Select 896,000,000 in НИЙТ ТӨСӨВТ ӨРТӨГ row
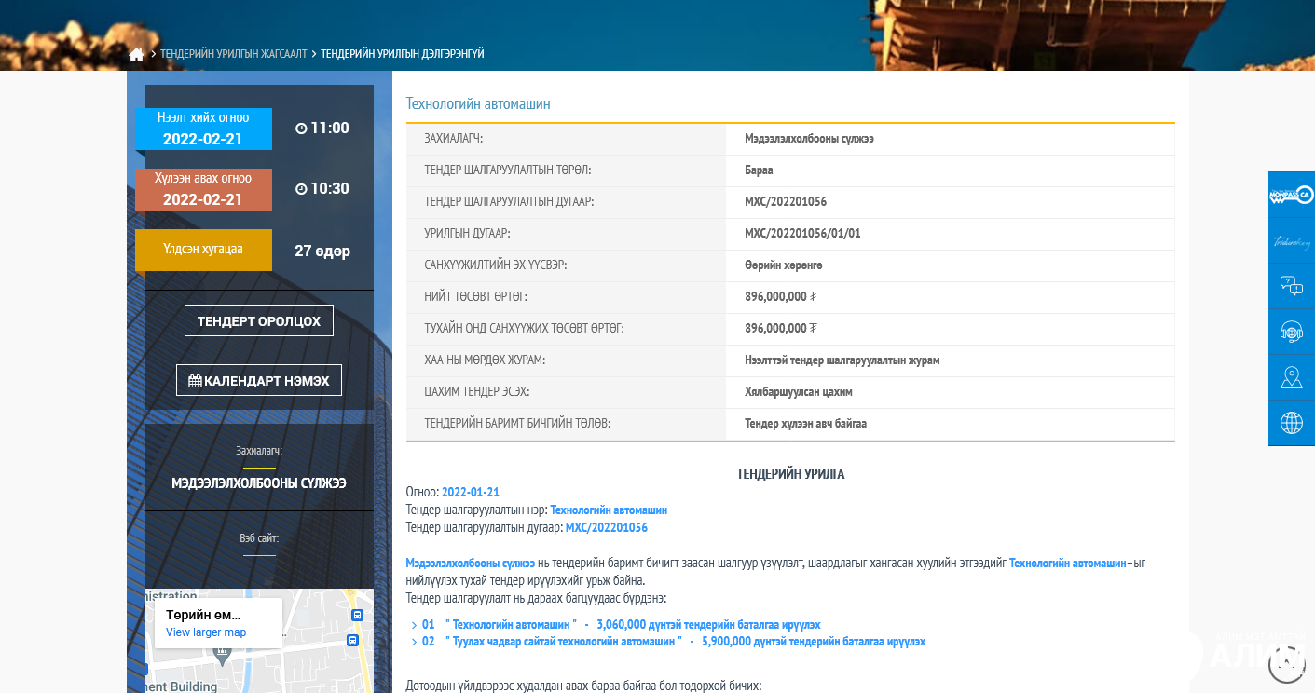This screenshot has width=1315, height=693. [781, 297]
